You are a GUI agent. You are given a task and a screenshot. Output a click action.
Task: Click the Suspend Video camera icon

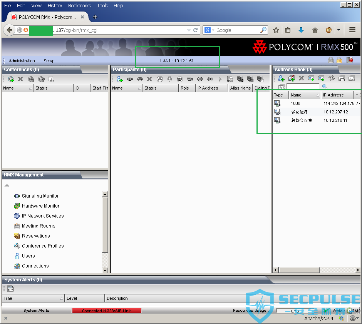coord(179,79)
